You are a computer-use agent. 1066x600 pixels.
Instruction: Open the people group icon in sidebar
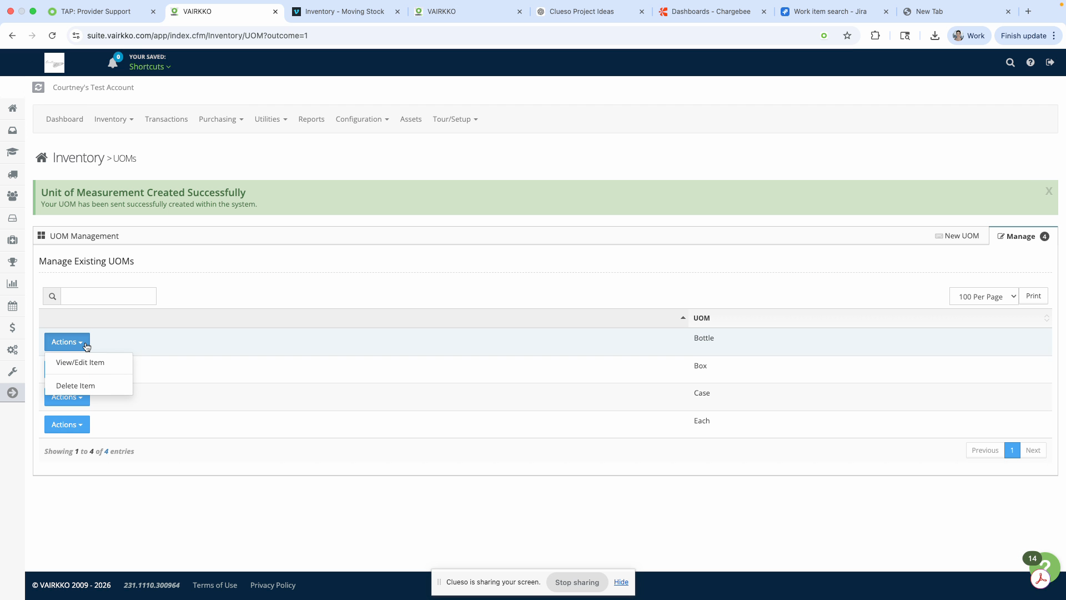pyautogui.click(x=12, y=196)
